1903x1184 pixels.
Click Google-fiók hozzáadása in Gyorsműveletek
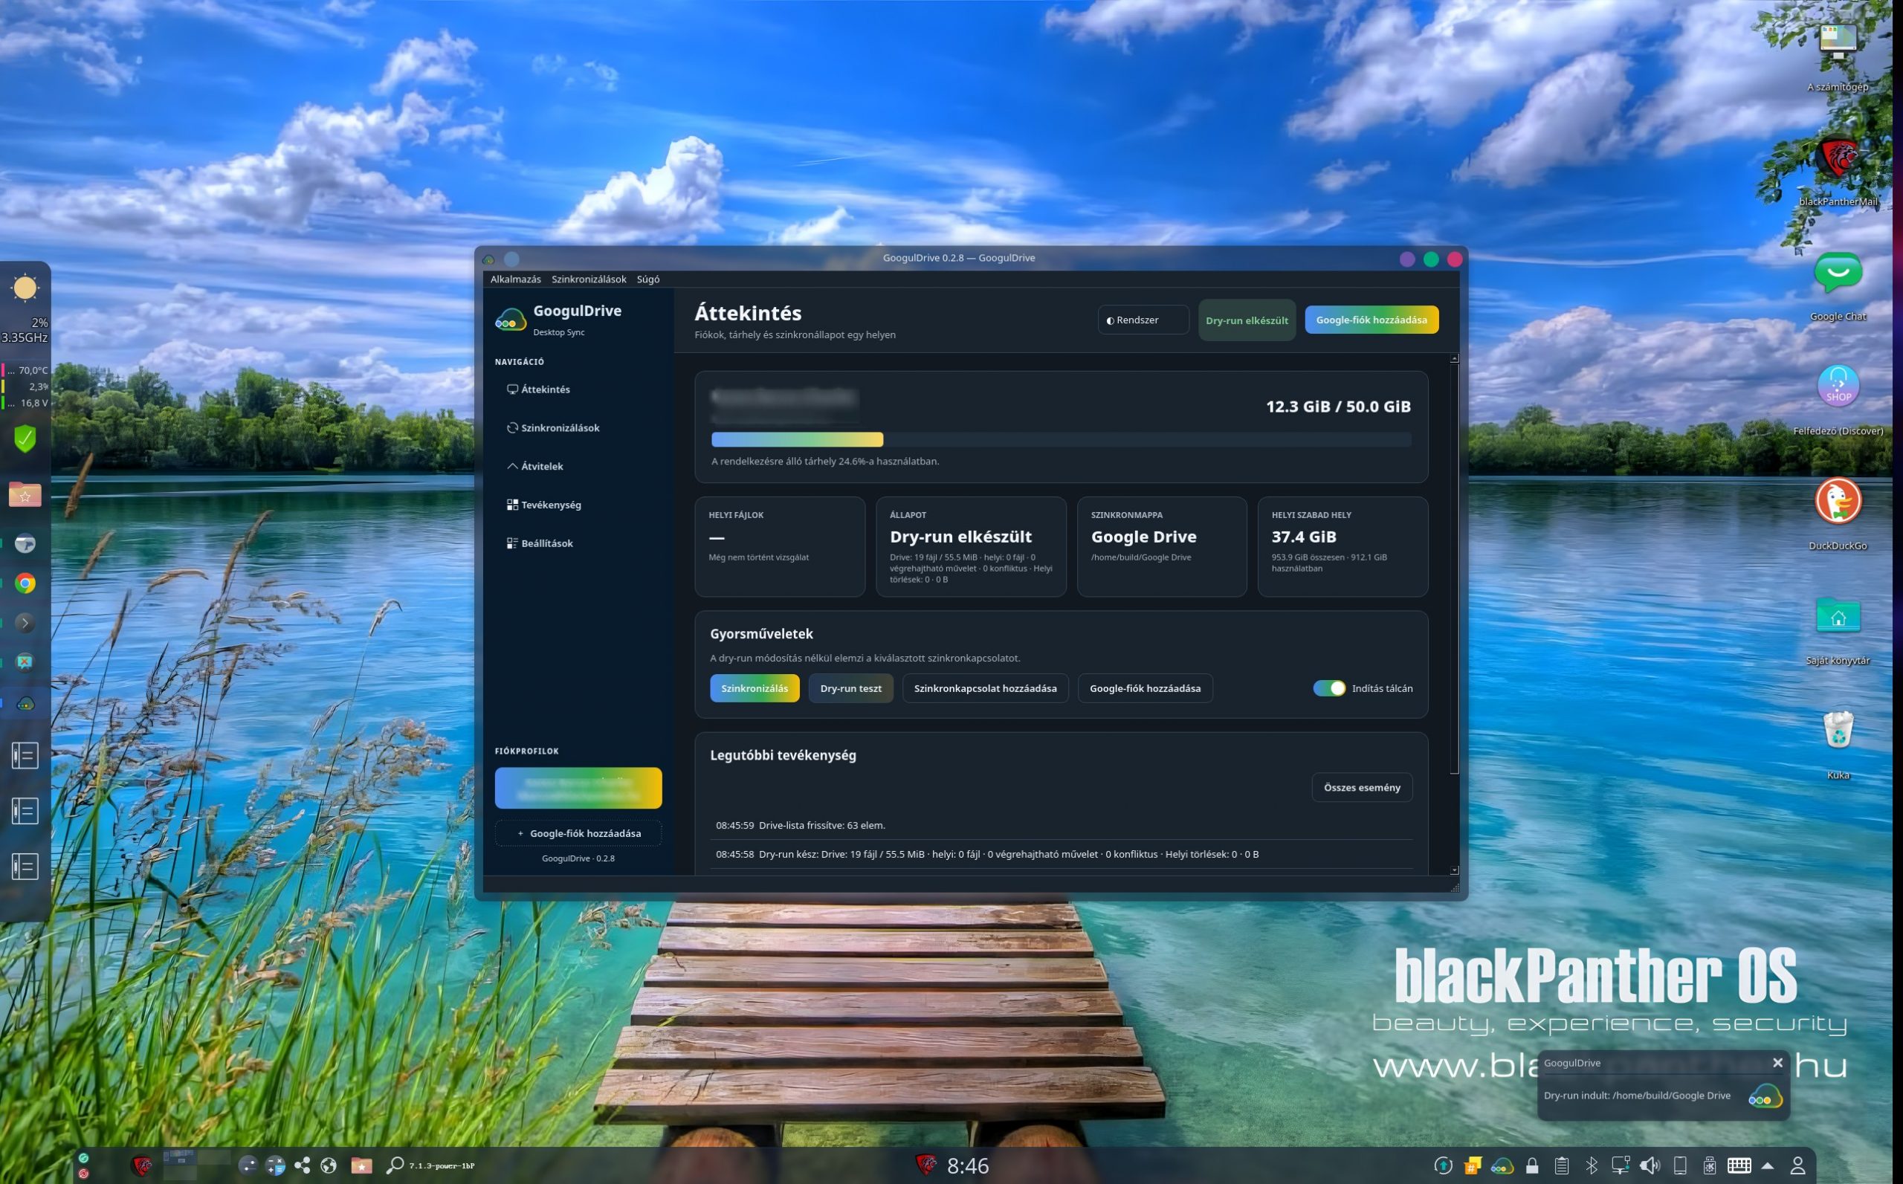1145,688
